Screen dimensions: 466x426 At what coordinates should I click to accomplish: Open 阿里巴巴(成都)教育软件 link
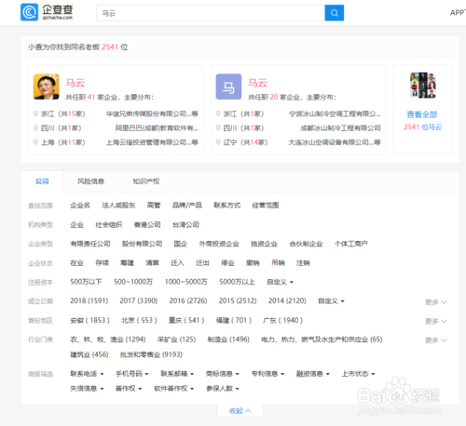point(157,128)
